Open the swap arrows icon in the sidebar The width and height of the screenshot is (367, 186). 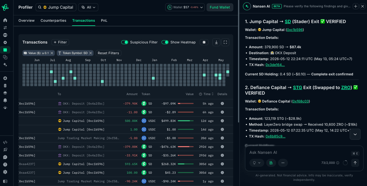point(5,28)
